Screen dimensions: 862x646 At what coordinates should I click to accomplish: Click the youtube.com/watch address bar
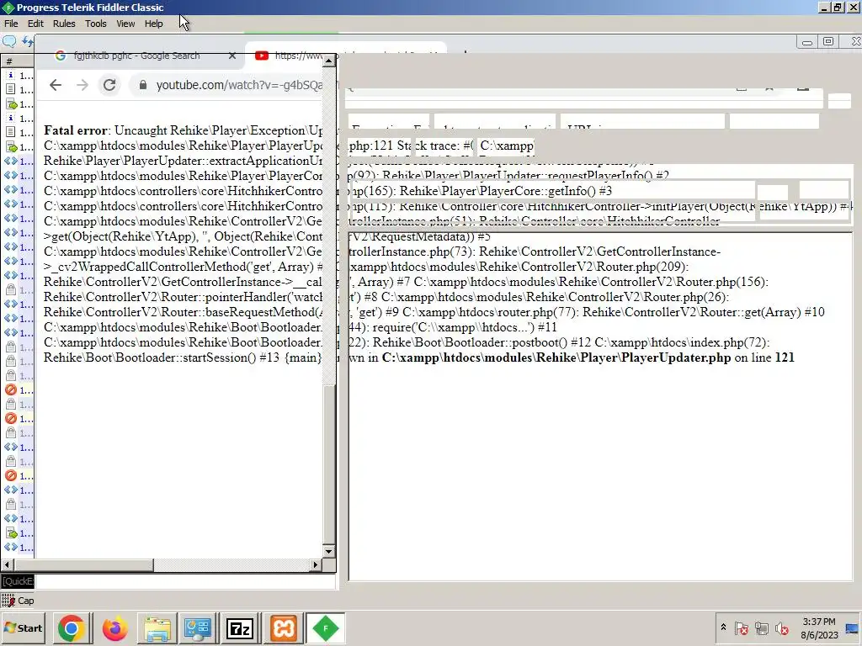[x=239, y=85]
